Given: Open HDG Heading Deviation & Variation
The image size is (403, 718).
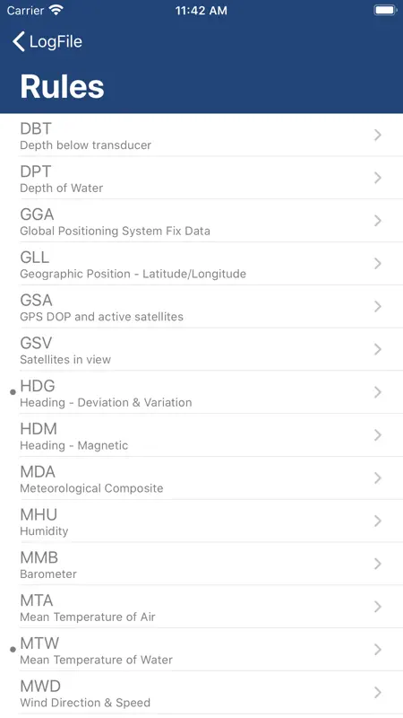Looking at the screenshot, I should pyautogui.click(x=201, y=392).
